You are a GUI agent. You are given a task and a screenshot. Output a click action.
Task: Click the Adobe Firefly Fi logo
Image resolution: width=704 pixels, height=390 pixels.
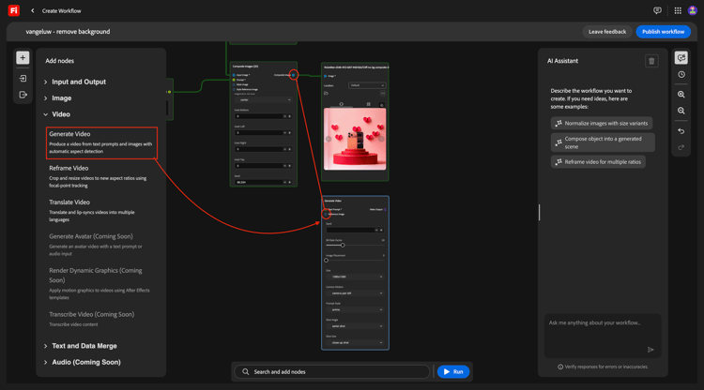click(14, 10)
